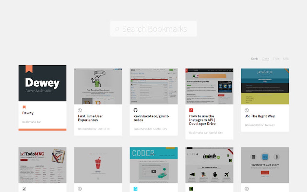Open the Dewey bookmark thumbnail

42,83
